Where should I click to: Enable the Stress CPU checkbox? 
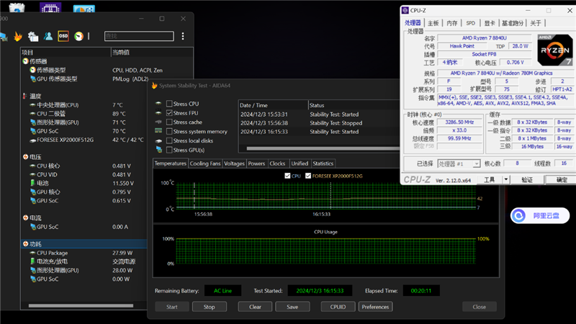[169, 104]
